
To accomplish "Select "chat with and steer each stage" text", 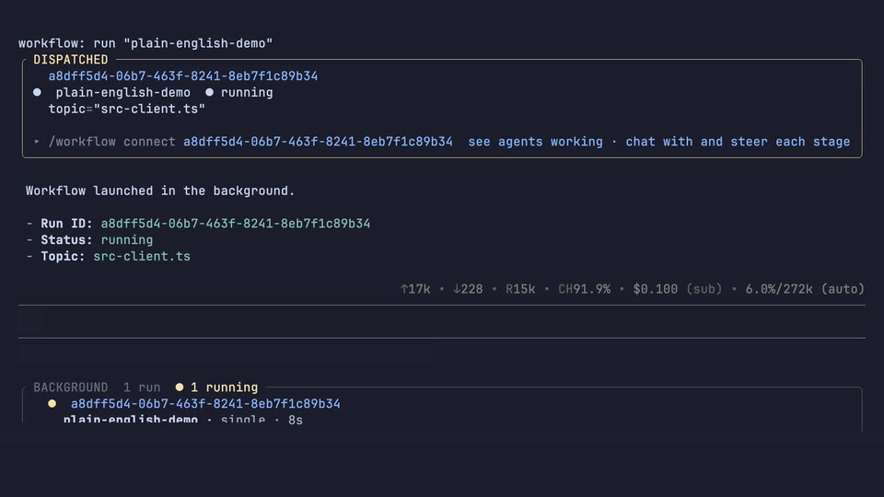I will [738, 142].
